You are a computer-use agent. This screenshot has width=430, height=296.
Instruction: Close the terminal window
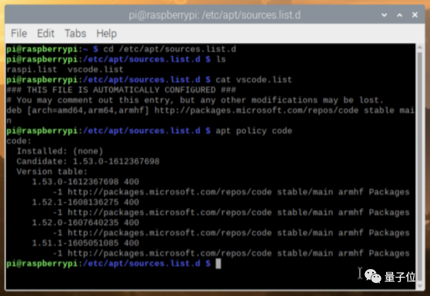[x=415, y=15]
